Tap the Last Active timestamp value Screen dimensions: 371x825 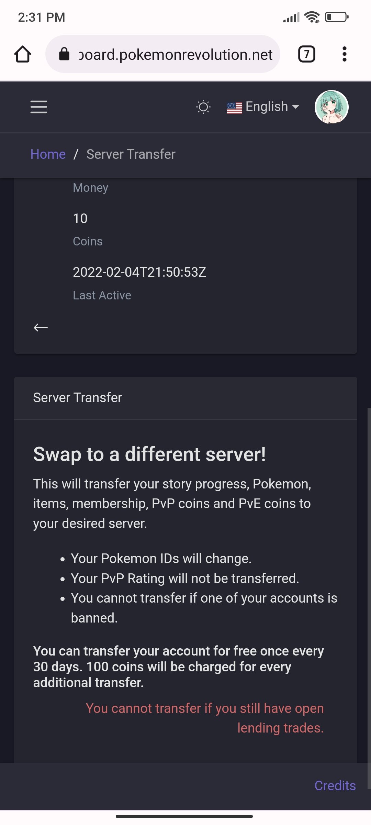coord(139,272)
